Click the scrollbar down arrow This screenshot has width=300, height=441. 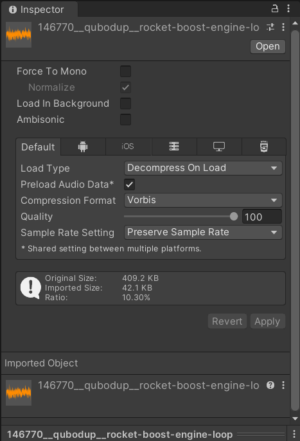pos(295,419)
